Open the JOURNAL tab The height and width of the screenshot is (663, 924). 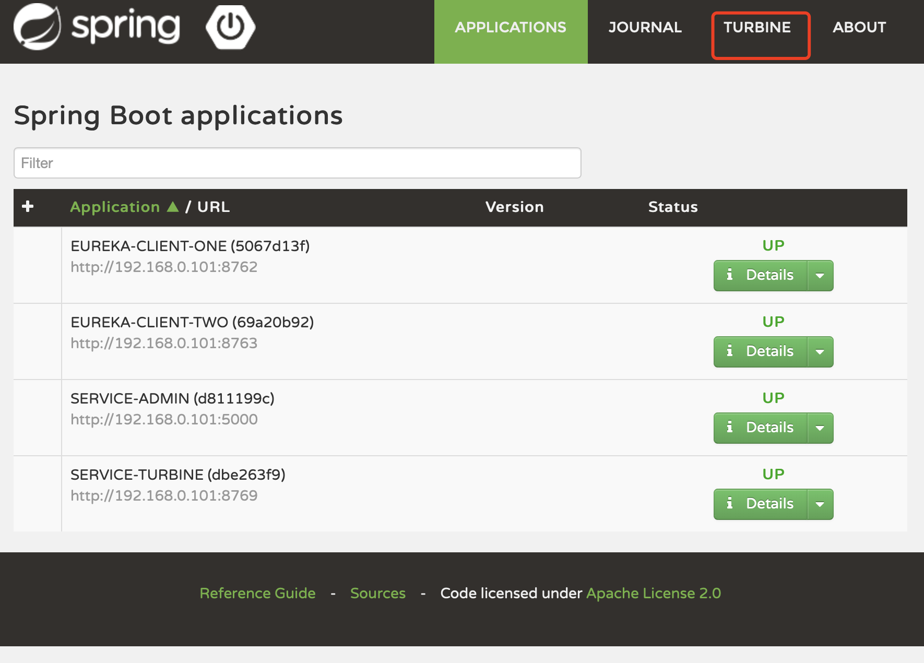point(645,27)
